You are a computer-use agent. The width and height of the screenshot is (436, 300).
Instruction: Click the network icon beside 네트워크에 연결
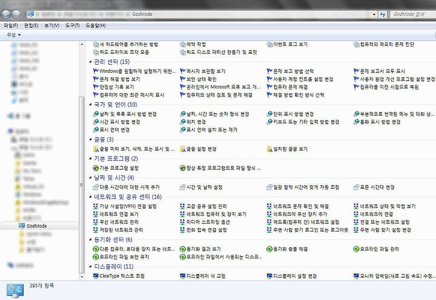[356, 214]
